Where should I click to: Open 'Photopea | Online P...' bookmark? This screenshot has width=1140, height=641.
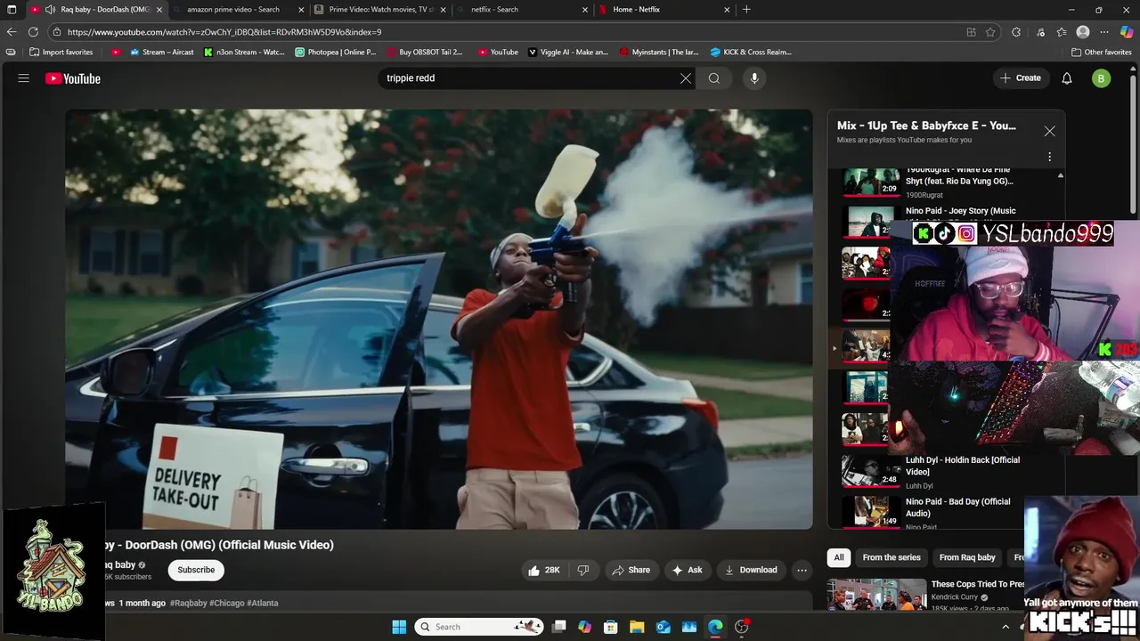click(336, 53)
